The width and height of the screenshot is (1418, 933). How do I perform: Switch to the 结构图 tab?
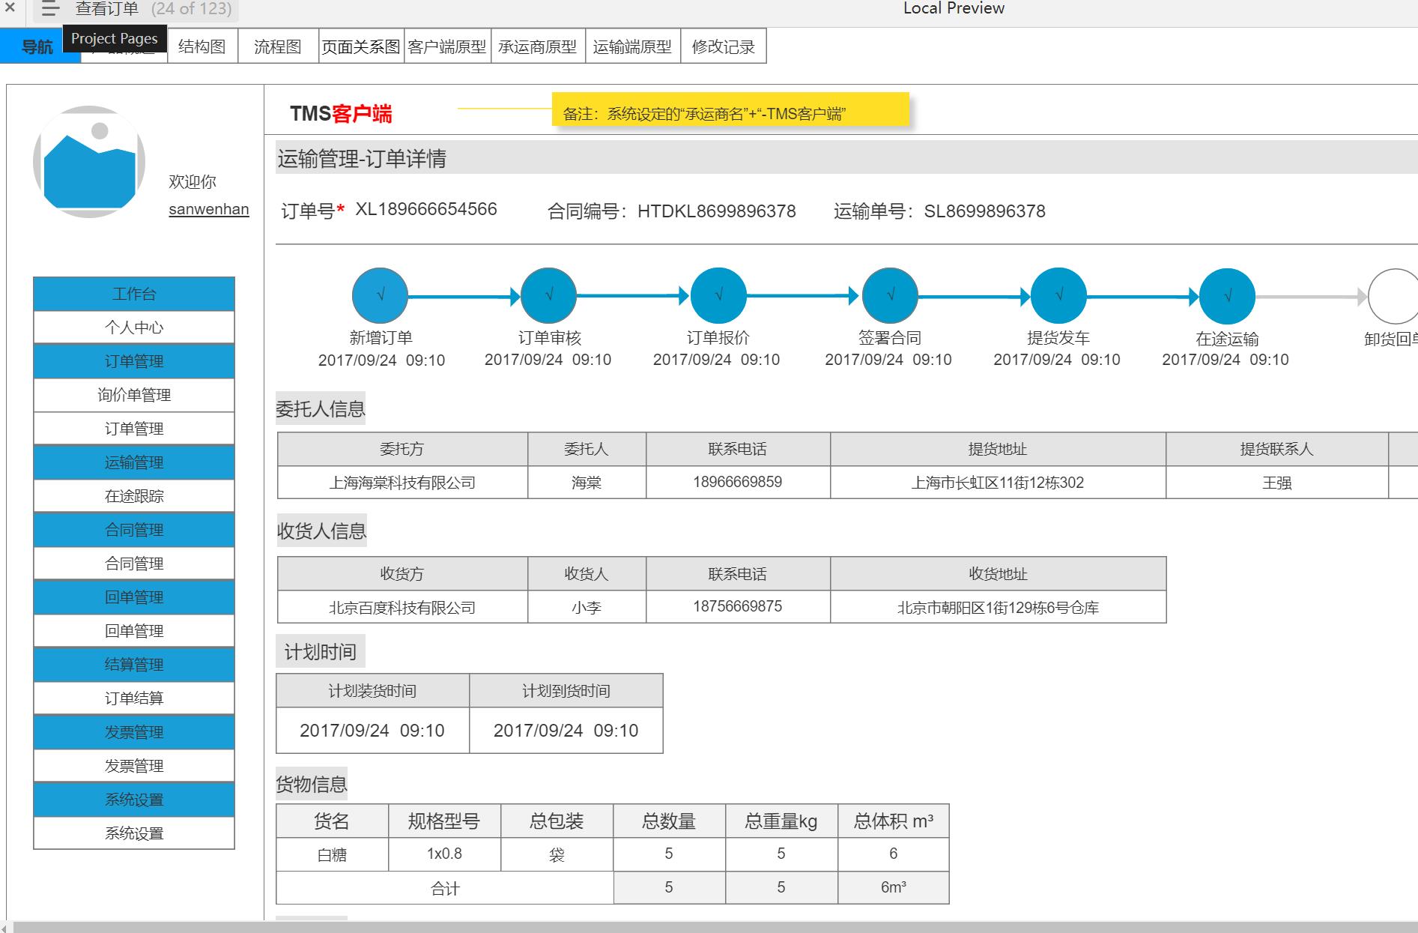(x=202, y=46)
